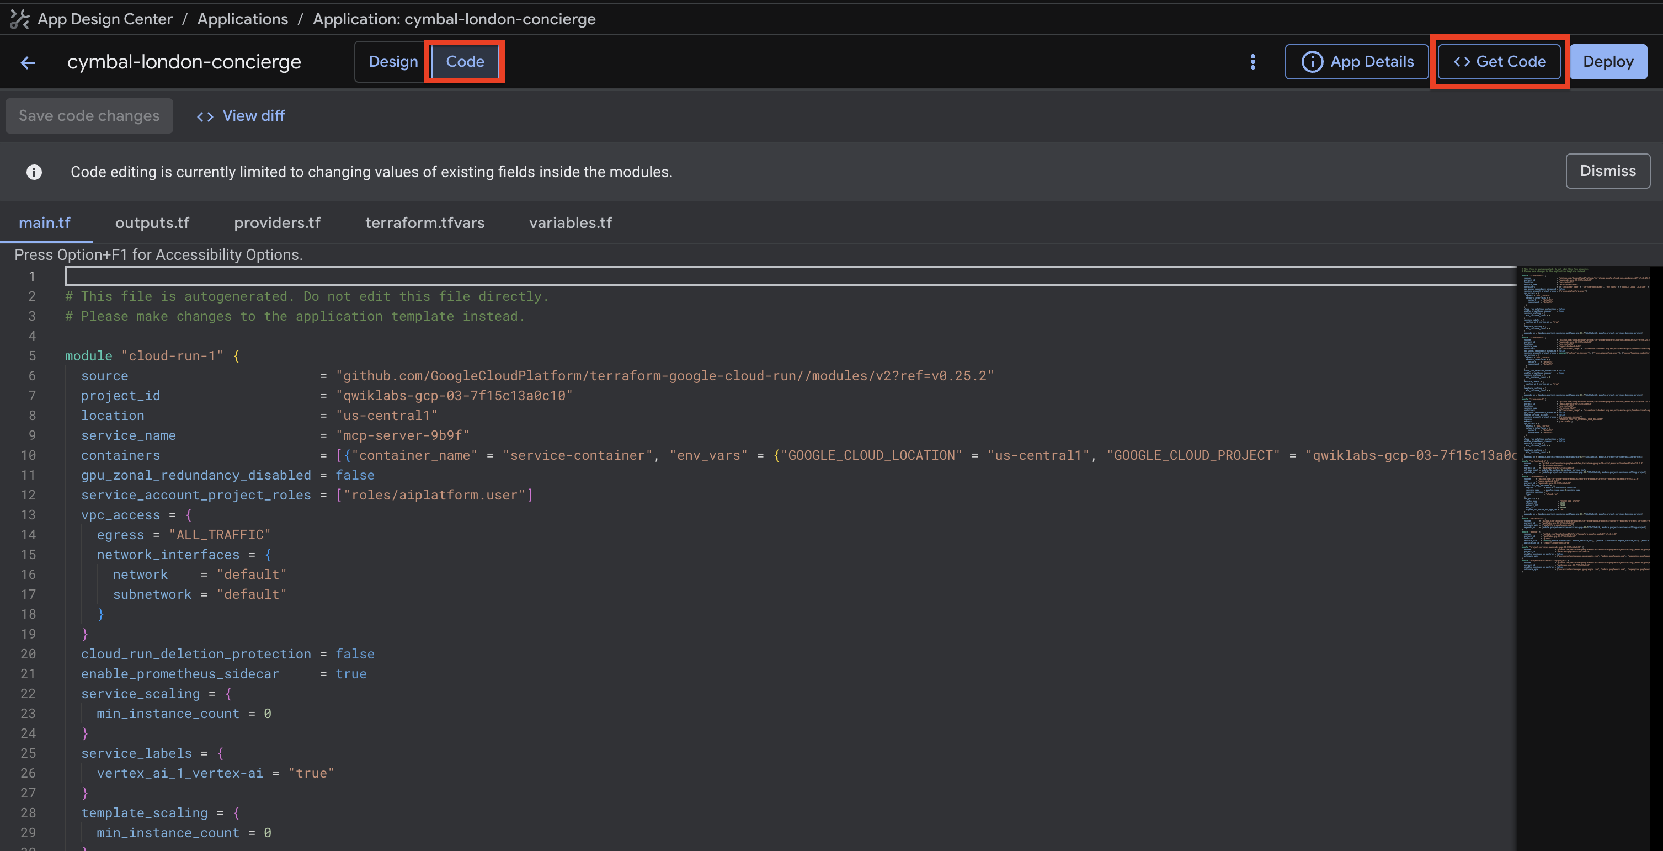Click the template_scaling key on line 28

point(145,813)
